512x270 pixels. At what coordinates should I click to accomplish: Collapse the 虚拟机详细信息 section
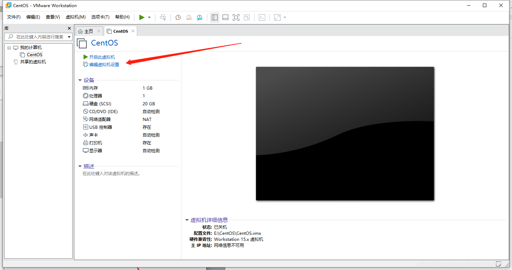click(x=187, y=220)
